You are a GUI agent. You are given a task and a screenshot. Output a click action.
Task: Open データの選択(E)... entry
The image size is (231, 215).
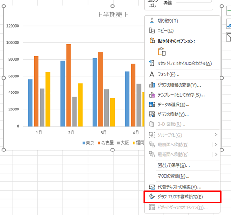tap(182, 105)
